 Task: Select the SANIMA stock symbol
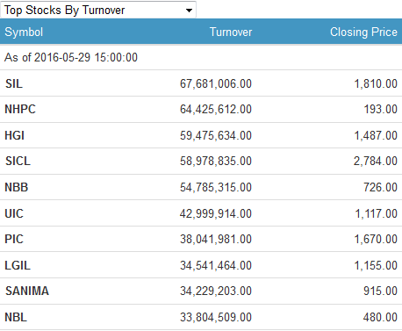click(27, 291)
